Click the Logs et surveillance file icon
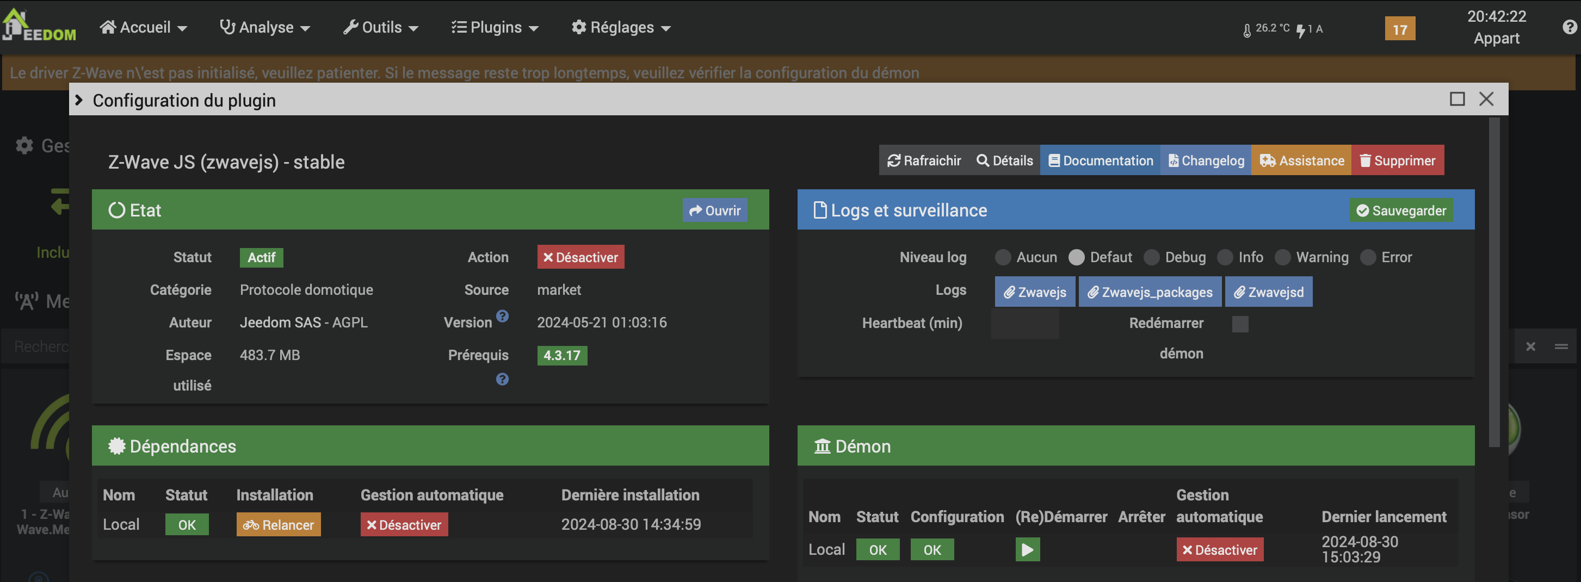Image resolution: width=1581 pixels, height=582 pixels. pyautogui.click(x=819, y=210)
